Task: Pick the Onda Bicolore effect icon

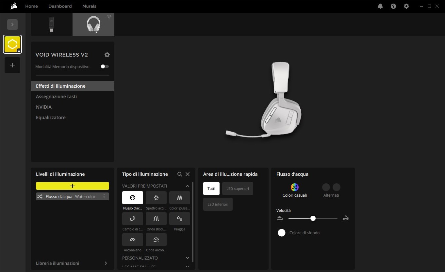Action: (x=156, y=219)
